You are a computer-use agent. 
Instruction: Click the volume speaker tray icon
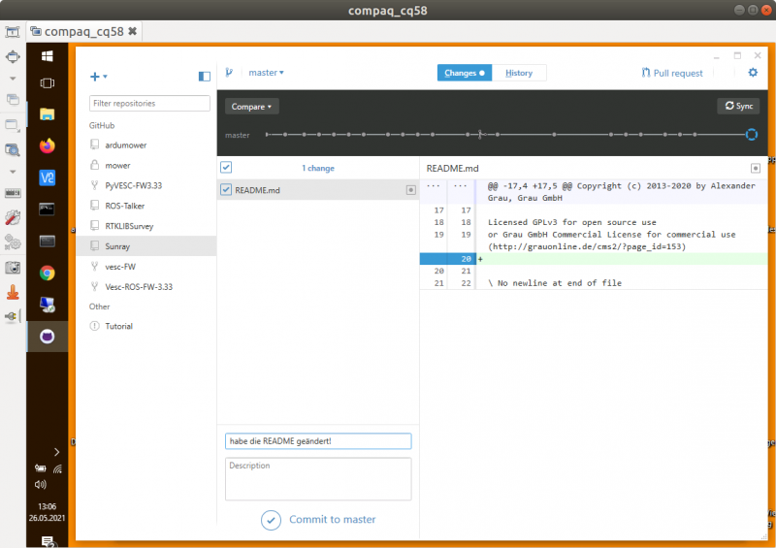(x=40, y=485)
